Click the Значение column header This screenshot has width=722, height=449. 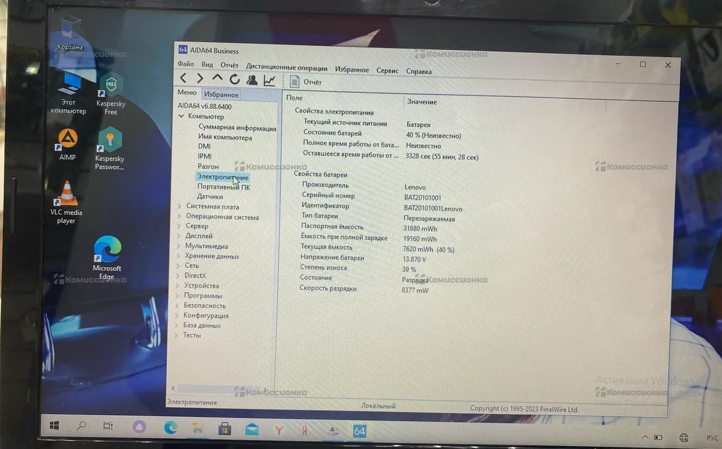[422, 102]
